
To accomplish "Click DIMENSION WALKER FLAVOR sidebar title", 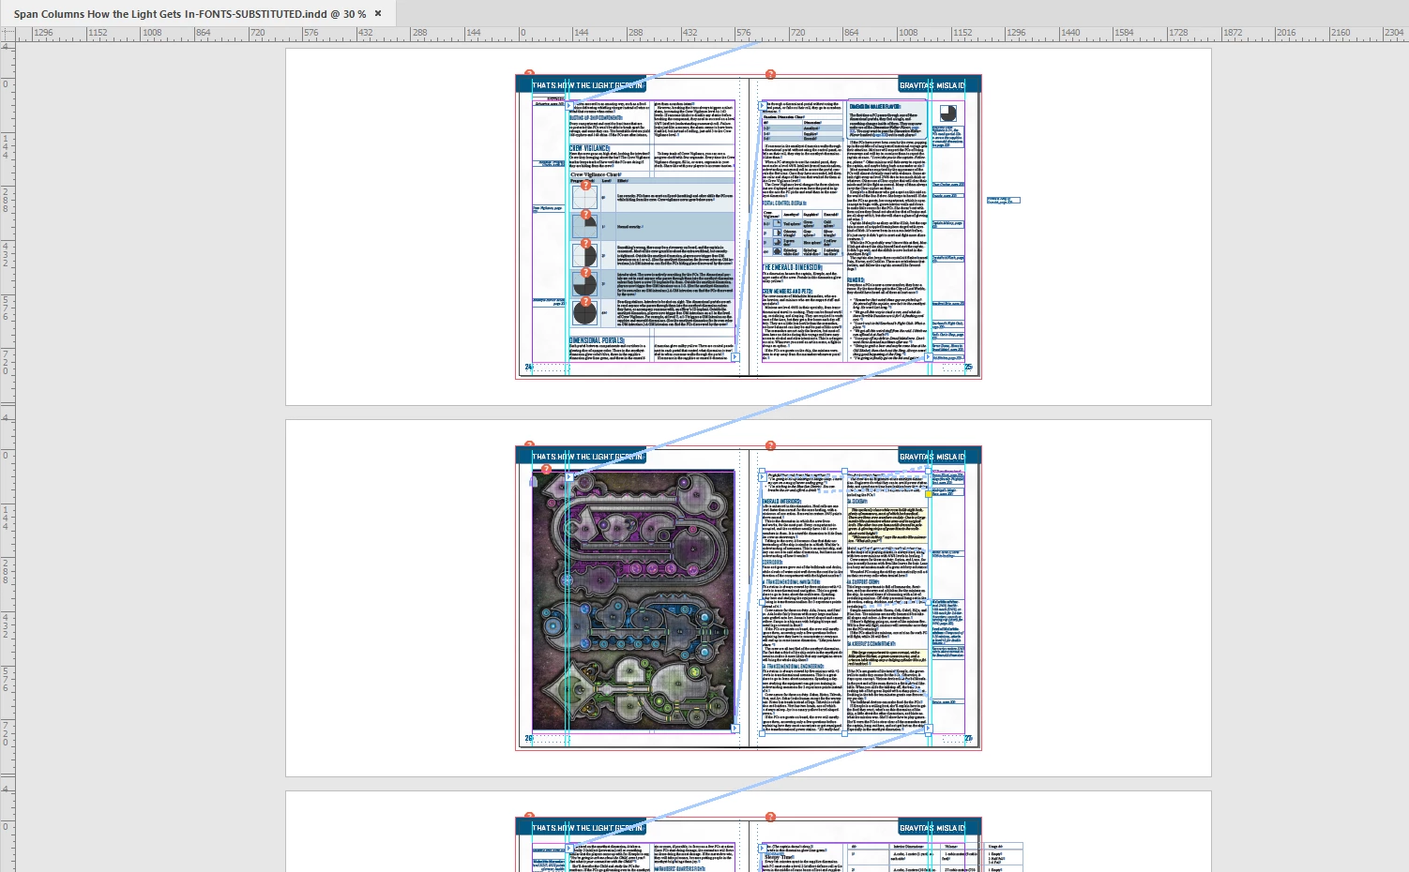I will pos(875,107).
